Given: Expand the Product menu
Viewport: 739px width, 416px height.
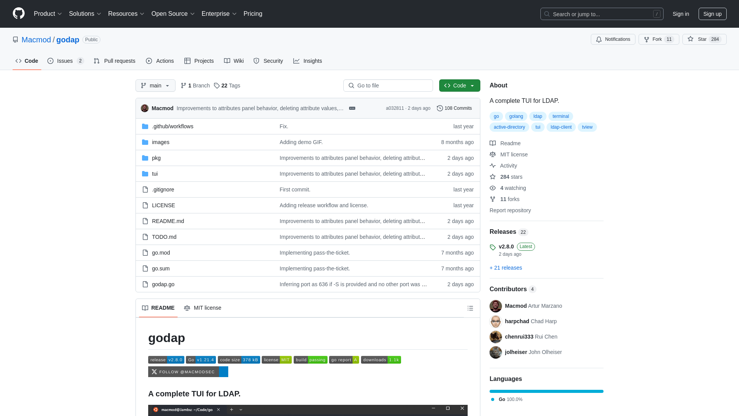Looking at the screenshot, I should [x=48, y=13].
